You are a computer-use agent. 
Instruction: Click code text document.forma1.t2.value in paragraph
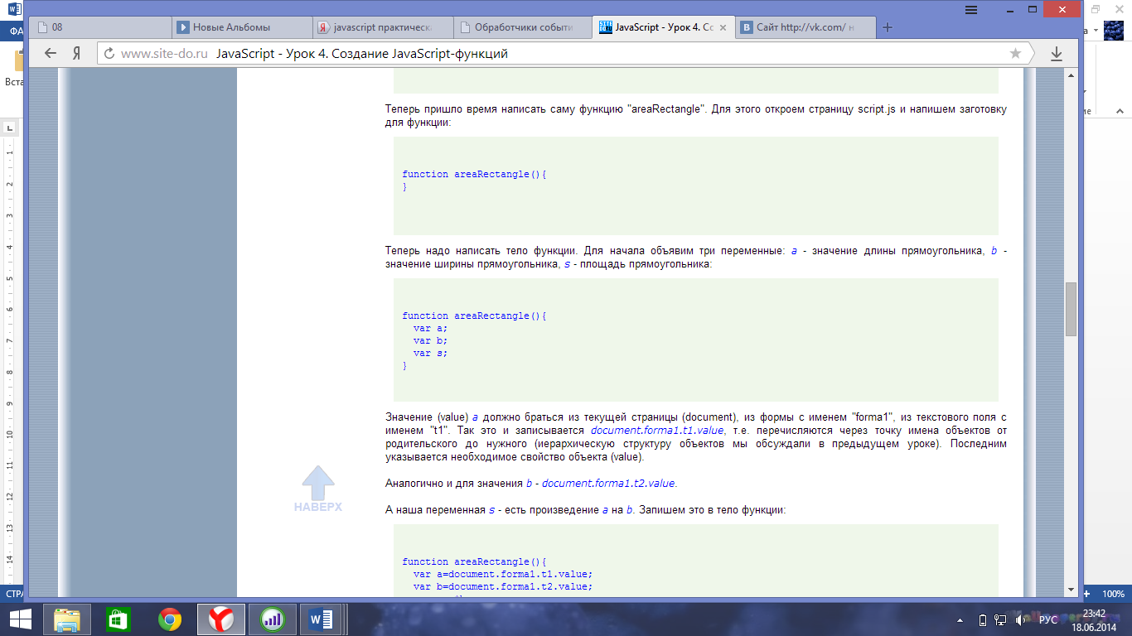(x=609, y=484)
